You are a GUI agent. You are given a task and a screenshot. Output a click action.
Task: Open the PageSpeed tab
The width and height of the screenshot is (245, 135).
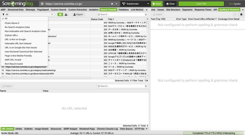point(43,10)
